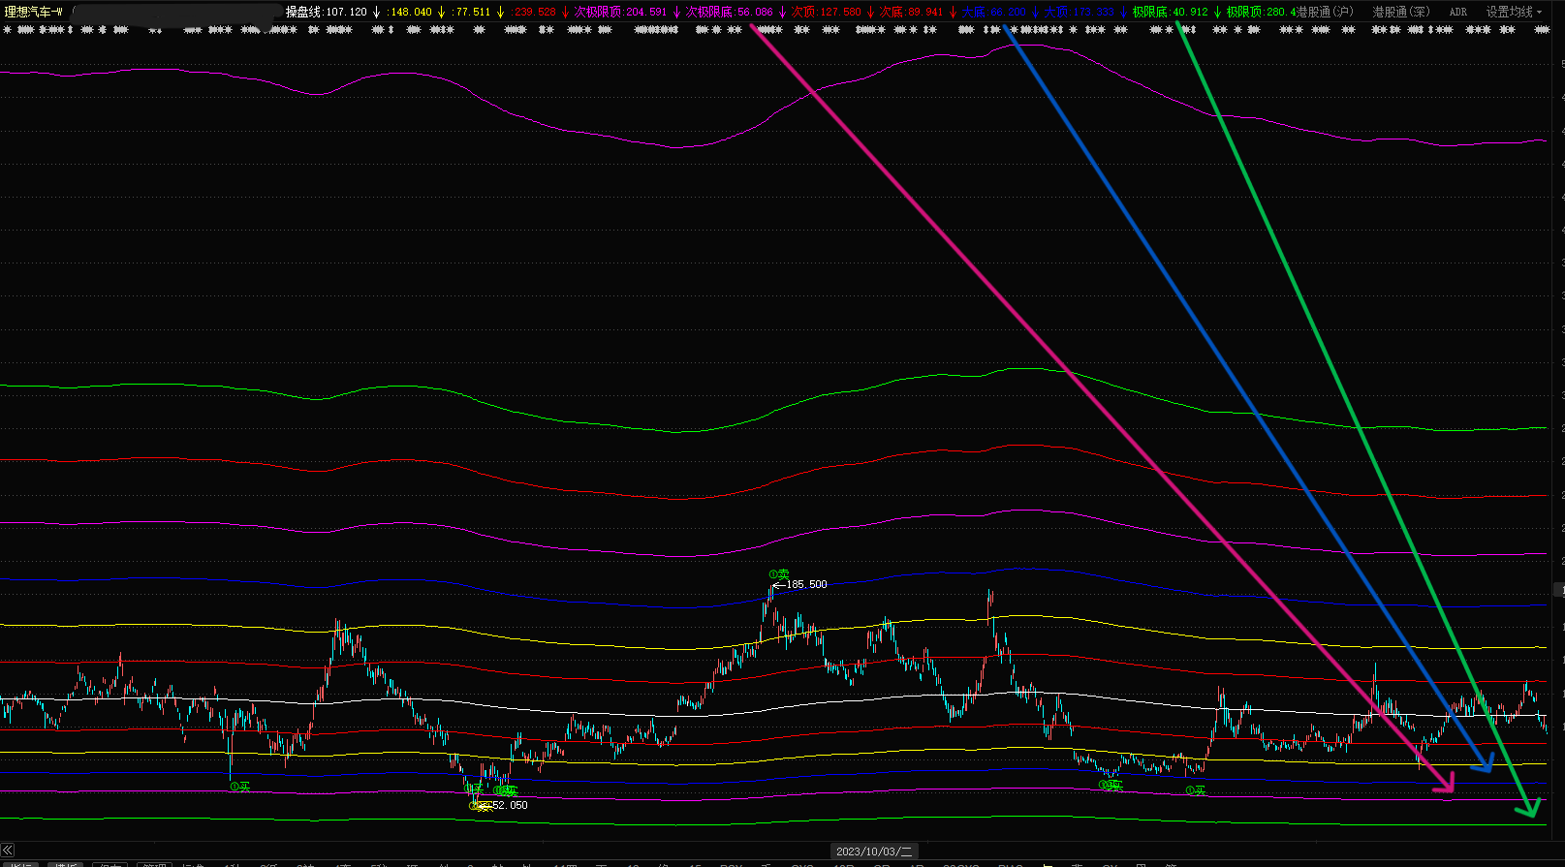The height and width of the screenshot is (867, 1565).
Task: Open the 港股通(沪) tag
Action: click(1326, 12)
